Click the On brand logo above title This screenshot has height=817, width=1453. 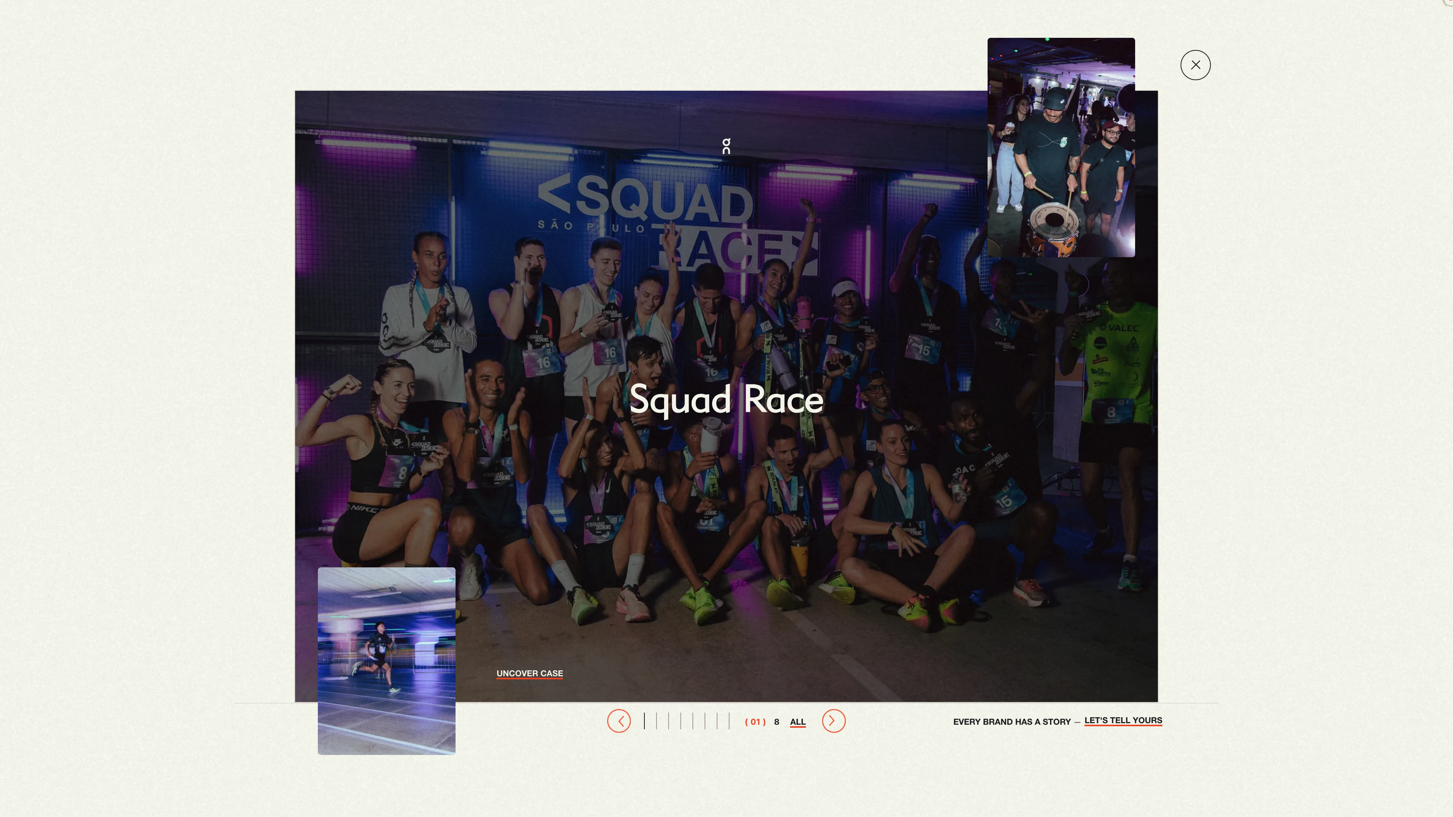pos(726,146)
